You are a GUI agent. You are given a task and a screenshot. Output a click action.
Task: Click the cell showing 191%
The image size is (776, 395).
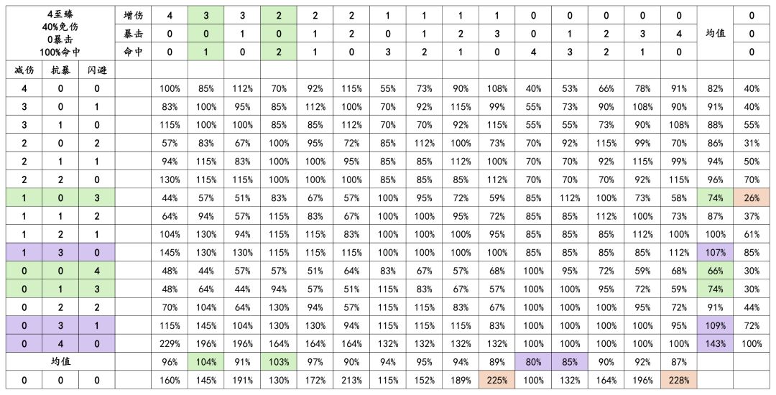[x=242, y=380]
